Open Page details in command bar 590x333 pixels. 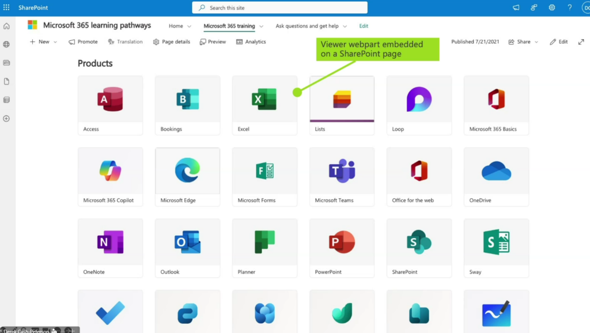171,42
